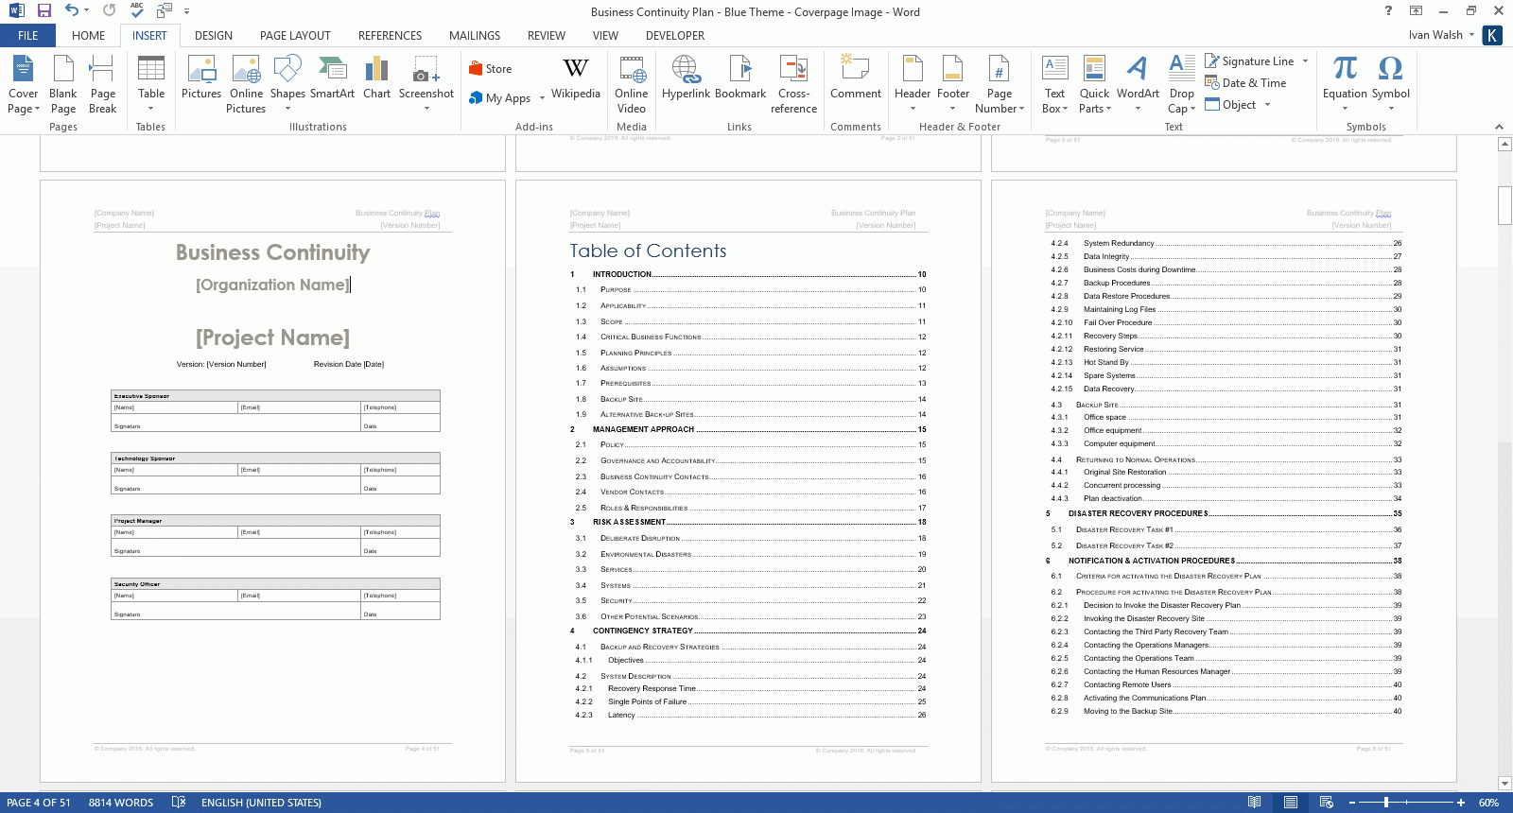Image resolution: width=1513 pixels, height=813 pixels.
Task: Click the zoom slider handle
Action: [1386, 803]
